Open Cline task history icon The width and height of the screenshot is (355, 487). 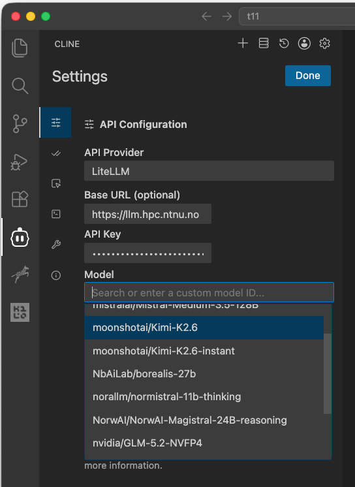tap(284, 43)
